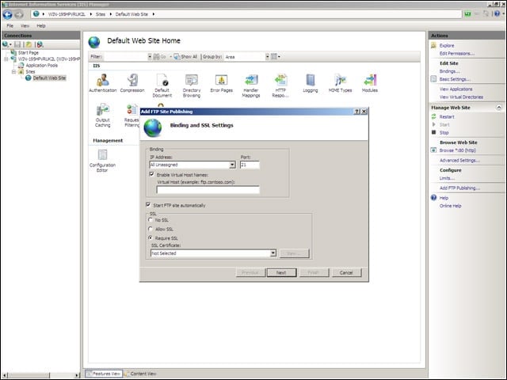Click the Online Help link

click(451, 206)
